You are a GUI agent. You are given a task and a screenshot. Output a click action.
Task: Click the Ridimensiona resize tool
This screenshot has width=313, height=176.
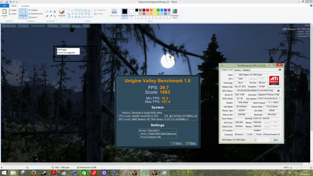[x=35, y=14]
